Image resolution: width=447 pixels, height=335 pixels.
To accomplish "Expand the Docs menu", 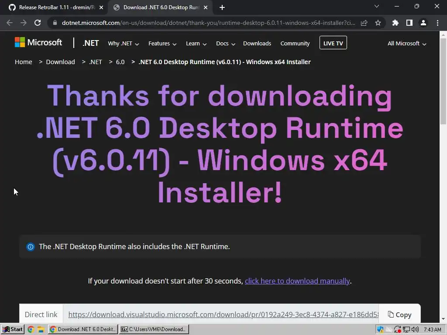I will pos(226,44).
